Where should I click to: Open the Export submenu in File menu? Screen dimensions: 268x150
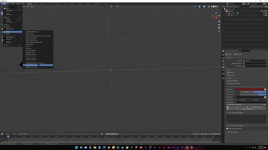click(13, 34)
